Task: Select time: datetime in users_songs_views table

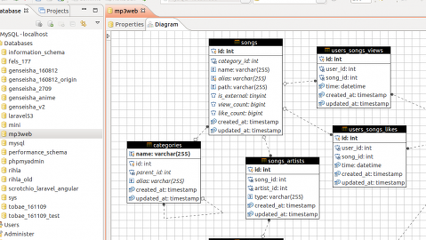Action: (x=345, y=86)
